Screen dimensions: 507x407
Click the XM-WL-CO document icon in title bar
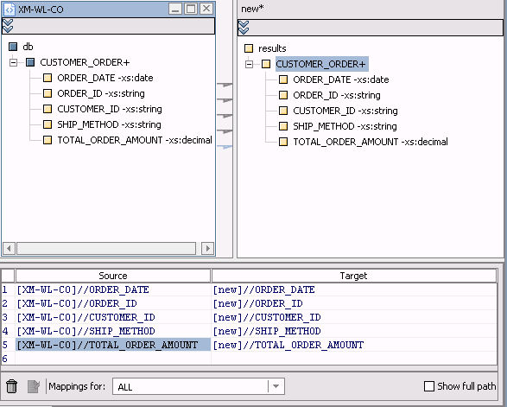click(x=10, y=10)
